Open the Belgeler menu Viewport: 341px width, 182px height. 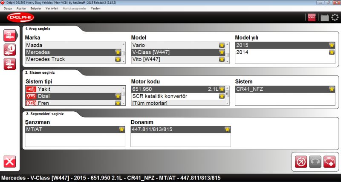point(36,9)
